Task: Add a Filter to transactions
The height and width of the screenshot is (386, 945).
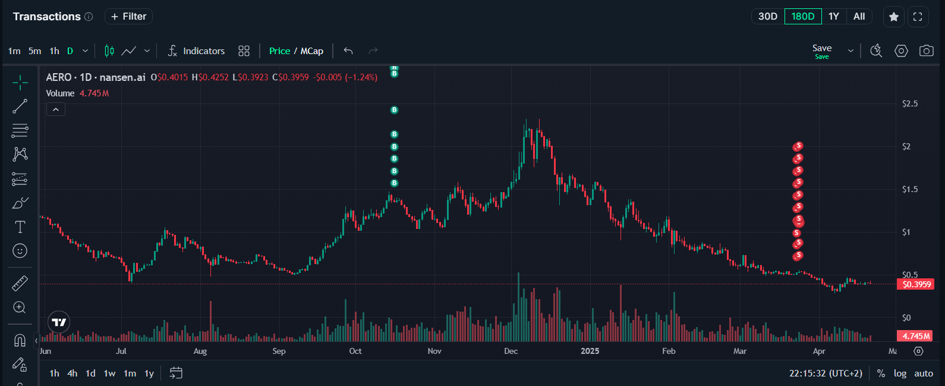Action: [128, 17]
